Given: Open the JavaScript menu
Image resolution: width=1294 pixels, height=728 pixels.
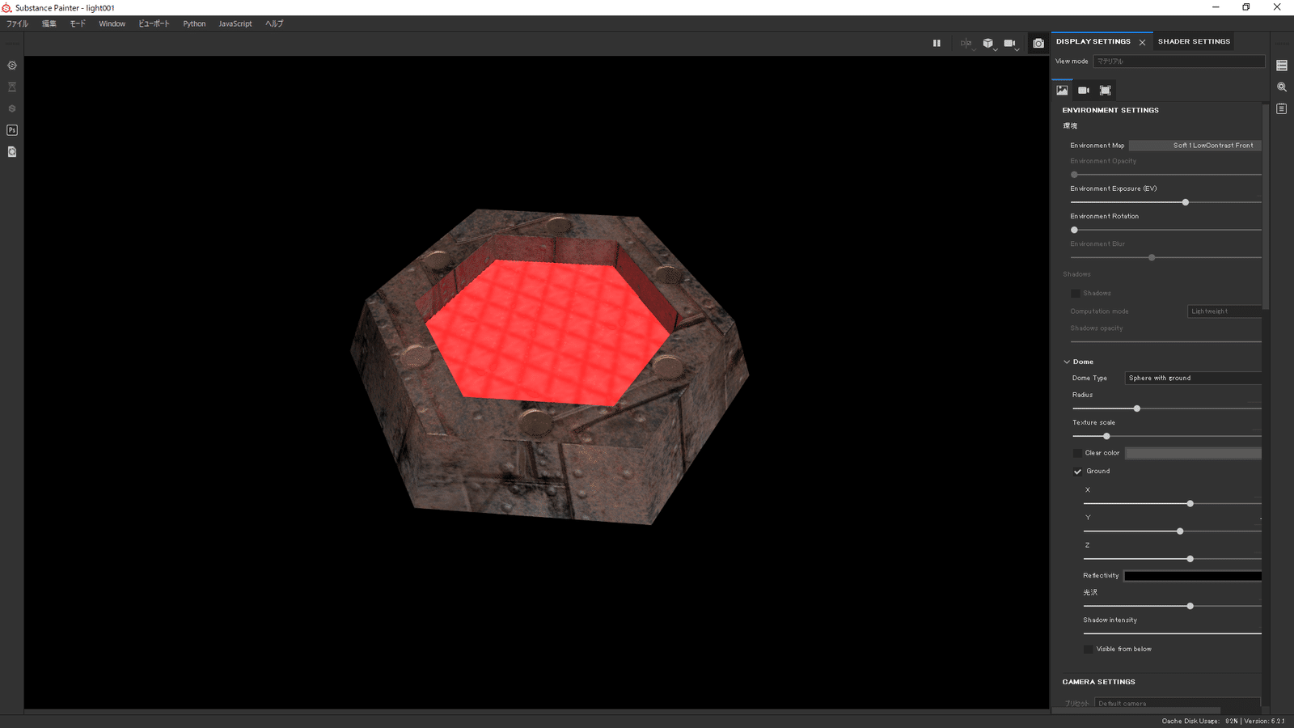Looking at the screenshot, I should point(235,23).
